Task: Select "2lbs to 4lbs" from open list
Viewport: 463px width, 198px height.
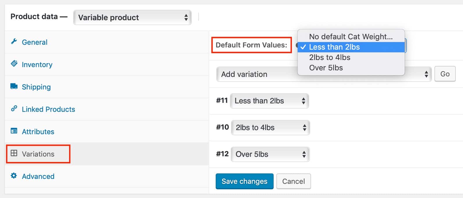Action: point(330,57)
